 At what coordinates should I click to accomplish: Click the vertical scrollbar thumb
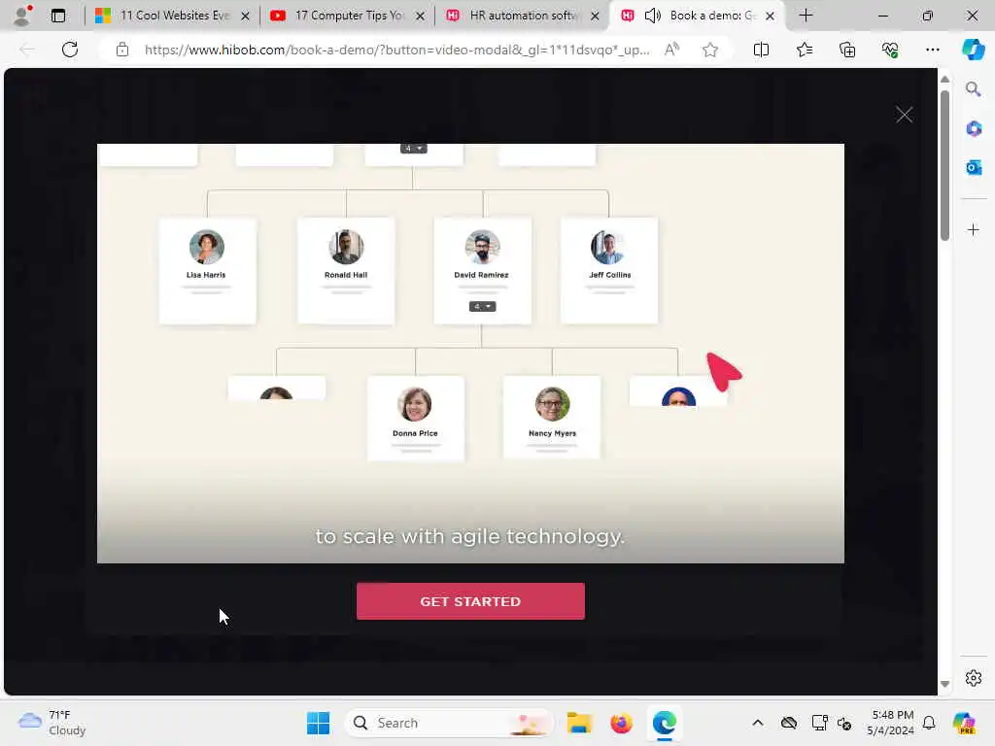coord(944,165)
